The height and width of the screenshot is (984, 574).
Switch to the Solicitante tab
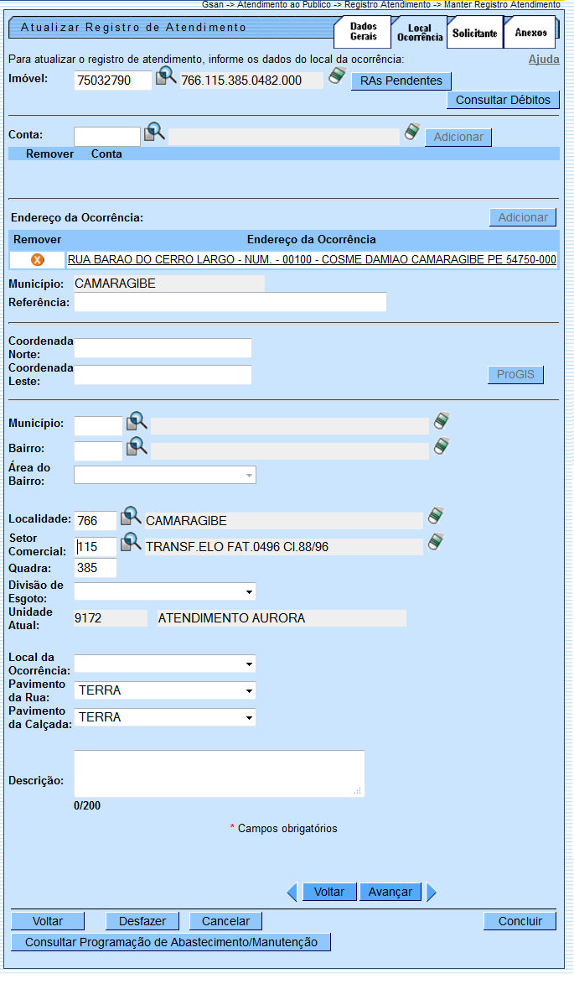474,34
